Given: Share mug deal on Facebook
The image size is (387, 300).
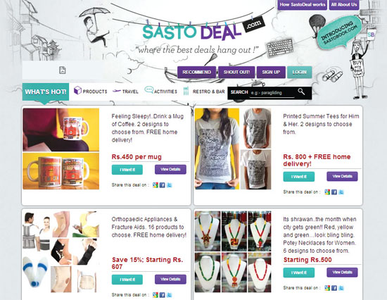Looking at the screenshot, I should (x=162, y=185).
